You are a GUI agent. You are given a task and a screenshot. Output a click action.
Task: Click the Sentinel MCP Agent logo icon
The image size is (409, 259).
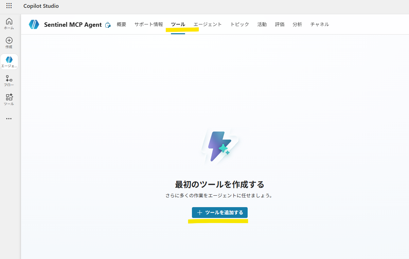[34, 24]
